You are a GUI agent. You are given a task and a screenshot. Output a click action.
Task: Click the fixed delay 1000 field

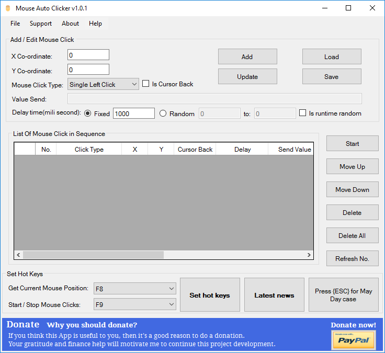[134, 113]
